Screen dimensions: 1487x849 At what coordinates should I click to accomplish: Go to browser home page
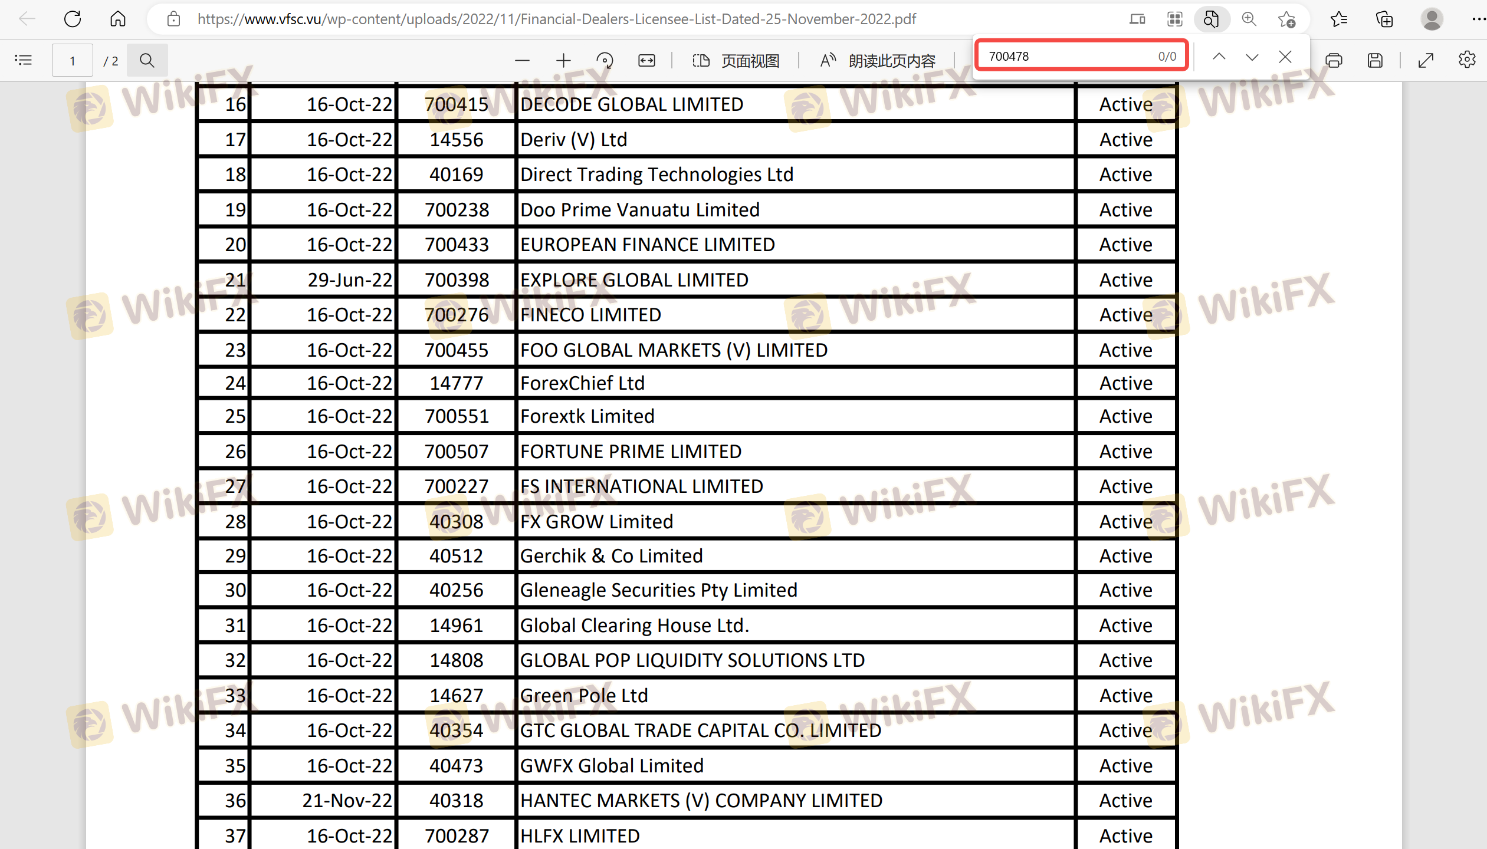click(x=118, y=19)
